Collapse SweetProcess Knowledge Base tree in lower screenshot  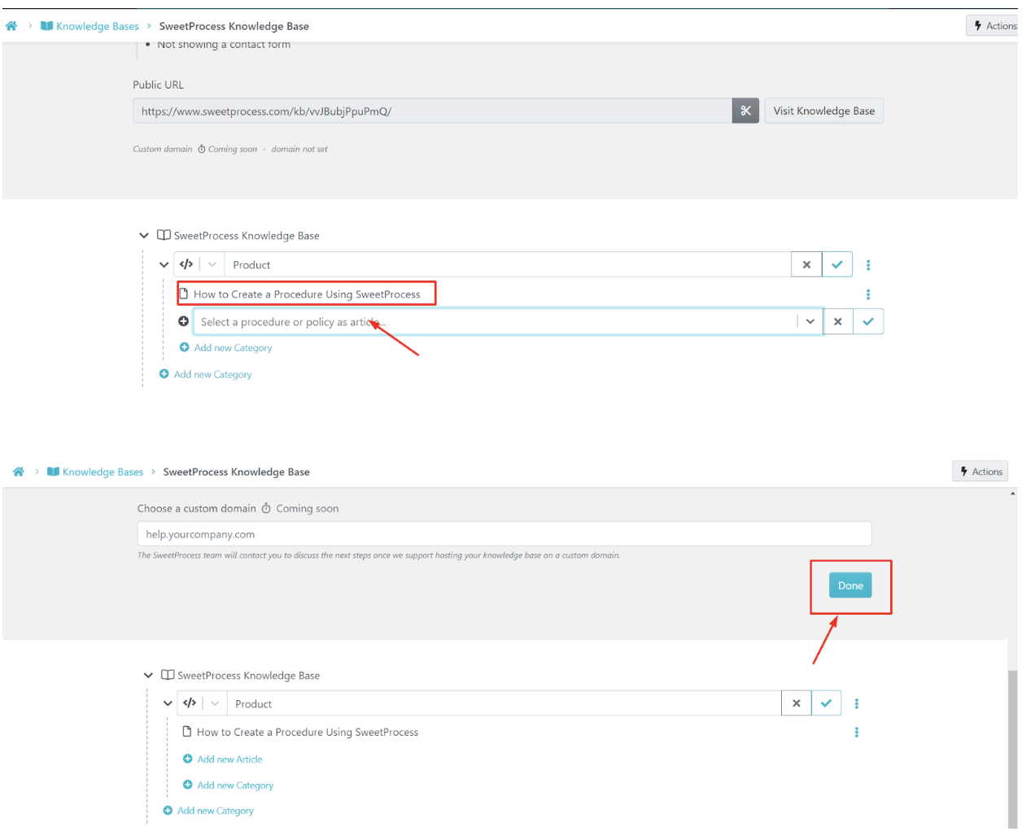tap(148, 675)
